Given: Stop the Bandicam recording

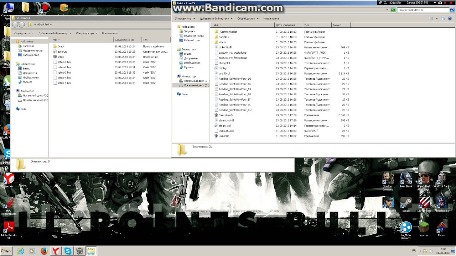Looking at the screenshot, I should [x=451, y=2].
